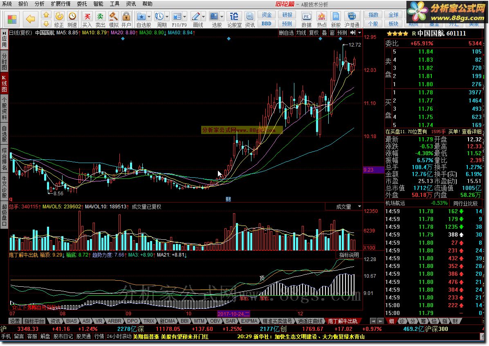This screenshot has width=489, height=346.
Task: Click the down arrow toolbar icon
Action: [x=46, y=23]
